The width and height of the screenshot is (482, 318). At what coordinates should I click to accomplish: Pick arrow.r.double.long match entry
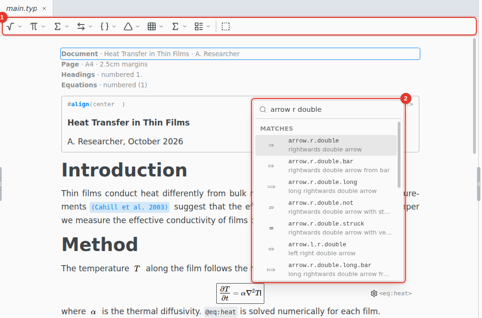326,186
